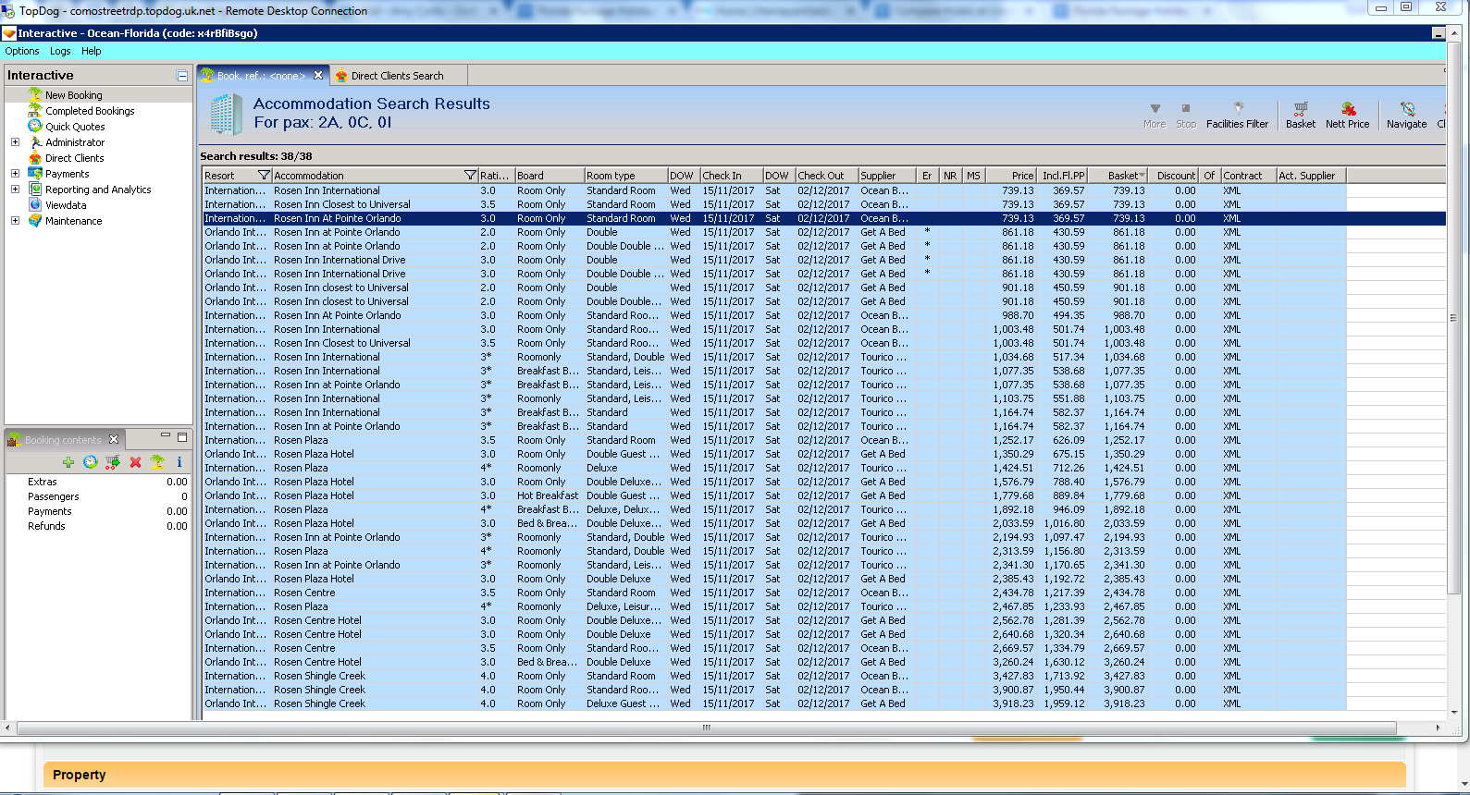
Task: Sort by the Check In column header
Action: 731,176
